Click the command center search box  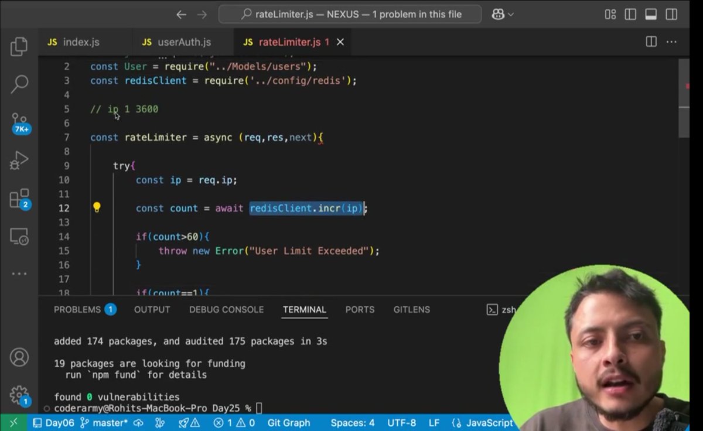tap(350, 14)
